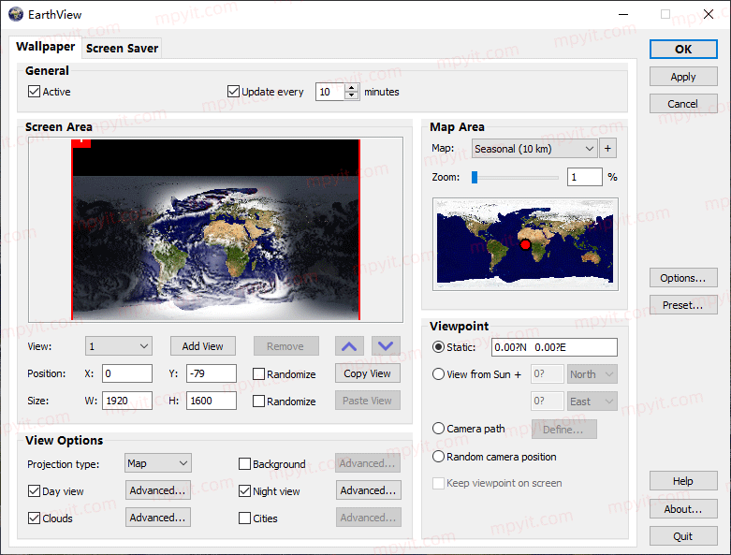Switch to the Screen Saver tab
Image resolution: width=731 pixels, height=555 pixels.
pyautogui.click(x=122, y=48)
